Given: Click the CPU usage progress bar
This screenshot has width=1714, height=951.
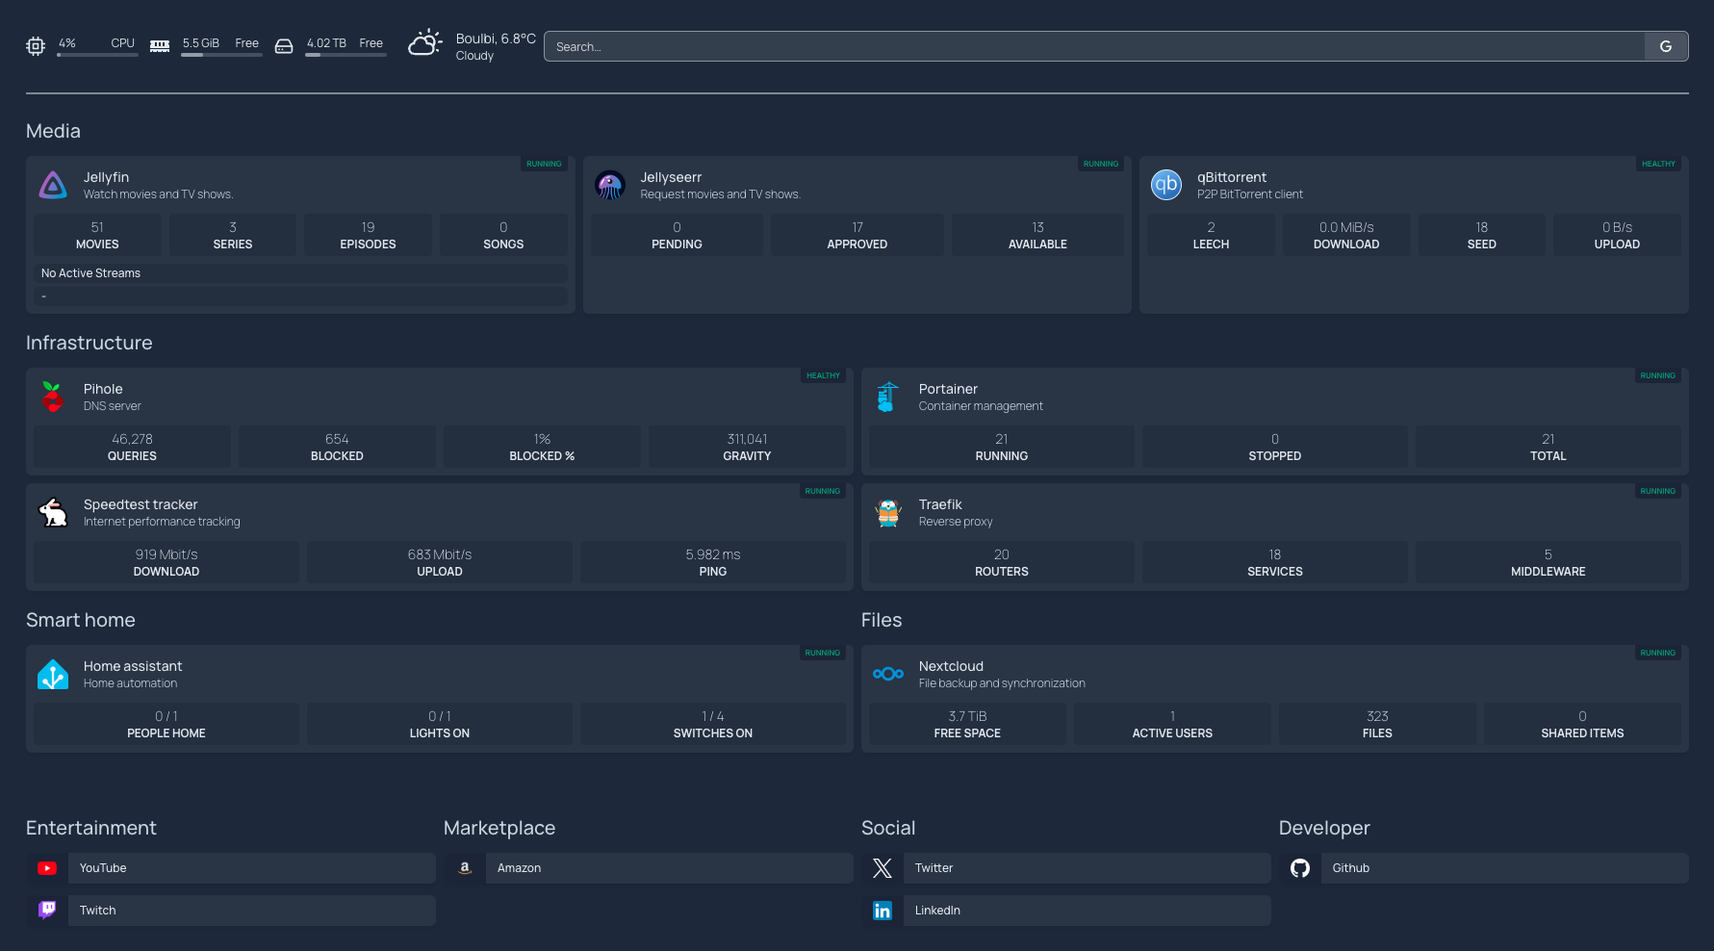Looking at the screenshot, I should coord(97,55).
